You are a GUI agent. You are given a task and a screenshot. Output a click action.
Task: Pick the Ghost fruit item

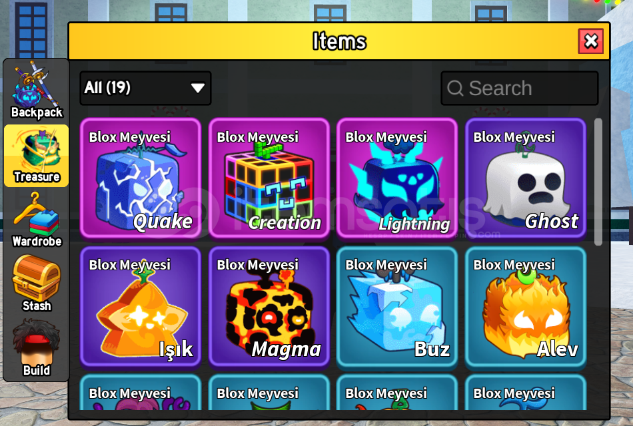526,178
